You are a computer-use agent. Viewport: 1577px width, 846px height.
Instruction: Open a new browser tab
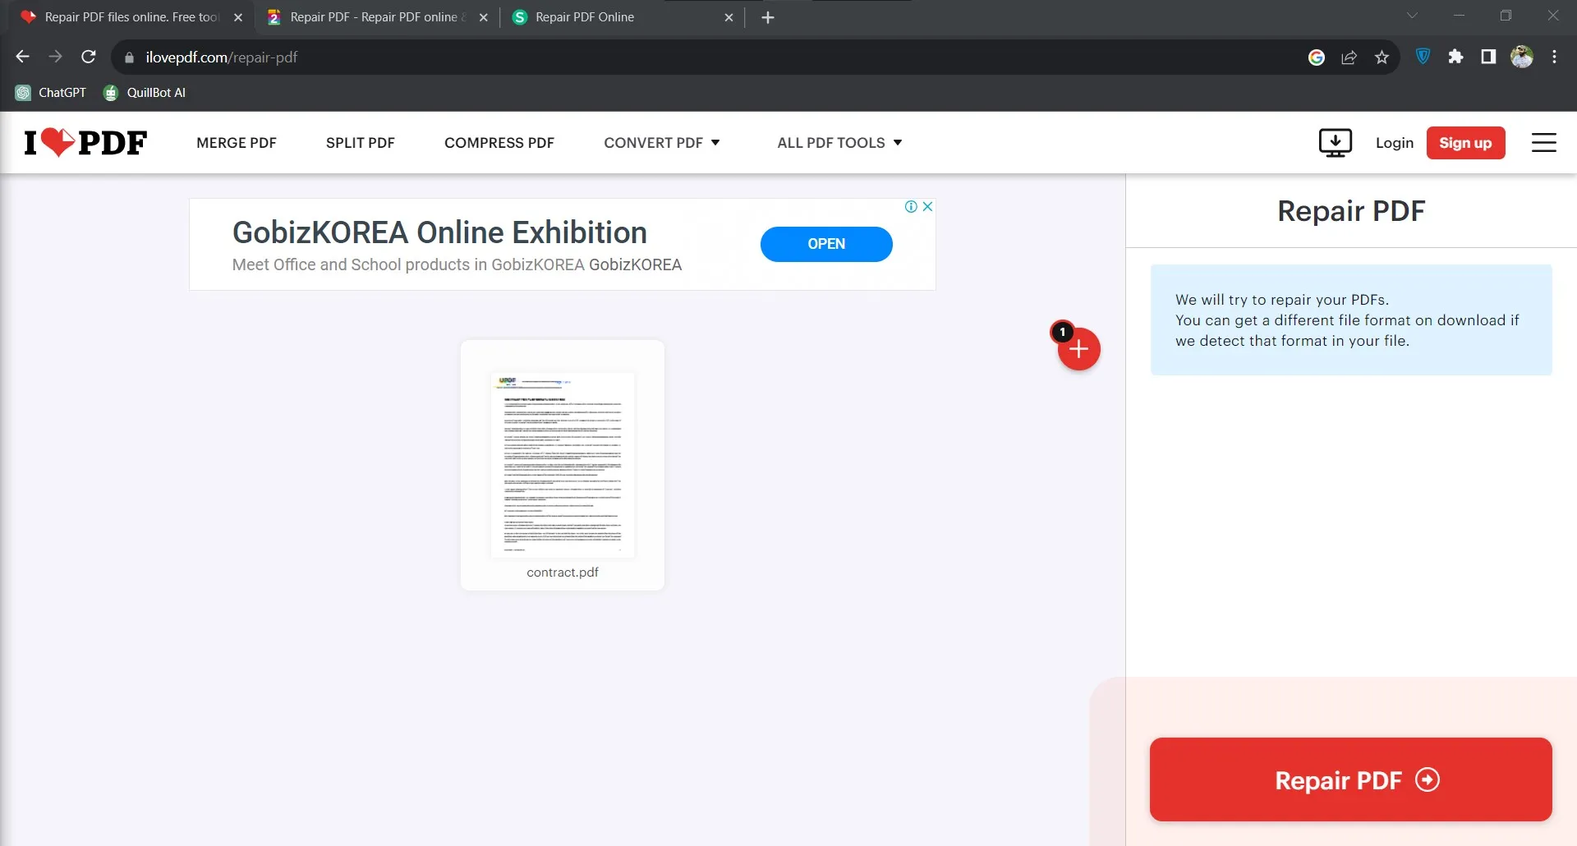click(x=768, y=17)
